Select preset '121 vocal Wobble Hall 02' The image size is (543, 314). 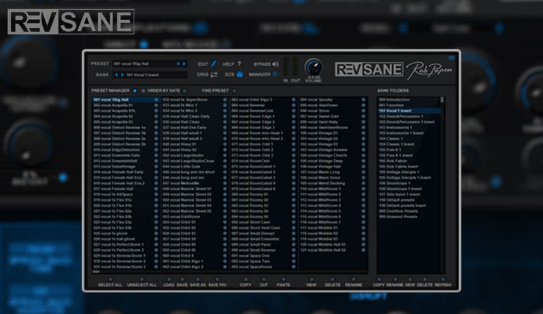click(330, 250)
